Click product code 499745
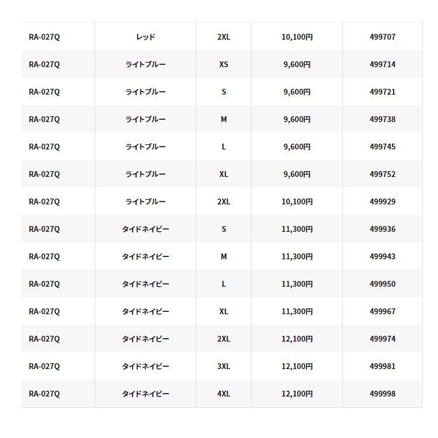The width and height of the screenshot is (438, 438). tap(383, 147)
